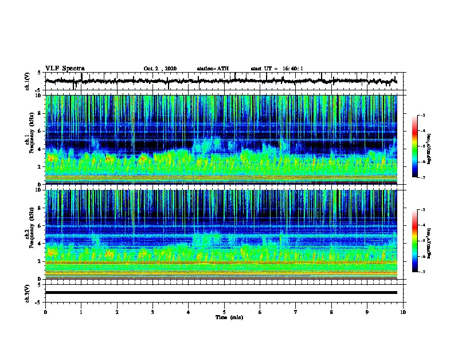
Task: Click the ch.3 solid black signal bar
Action: pyautogui.click(x=221, y=293)
